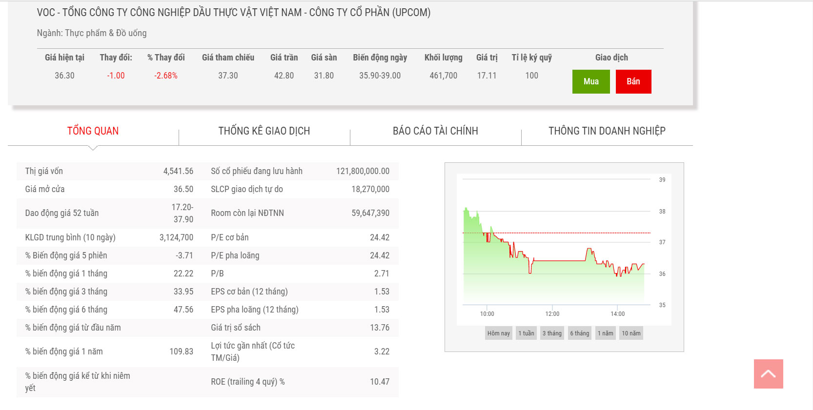Choose the 6 tháng chart period
Image resolution: width=813 pixels, height=410 pixels.
[579, 333]
